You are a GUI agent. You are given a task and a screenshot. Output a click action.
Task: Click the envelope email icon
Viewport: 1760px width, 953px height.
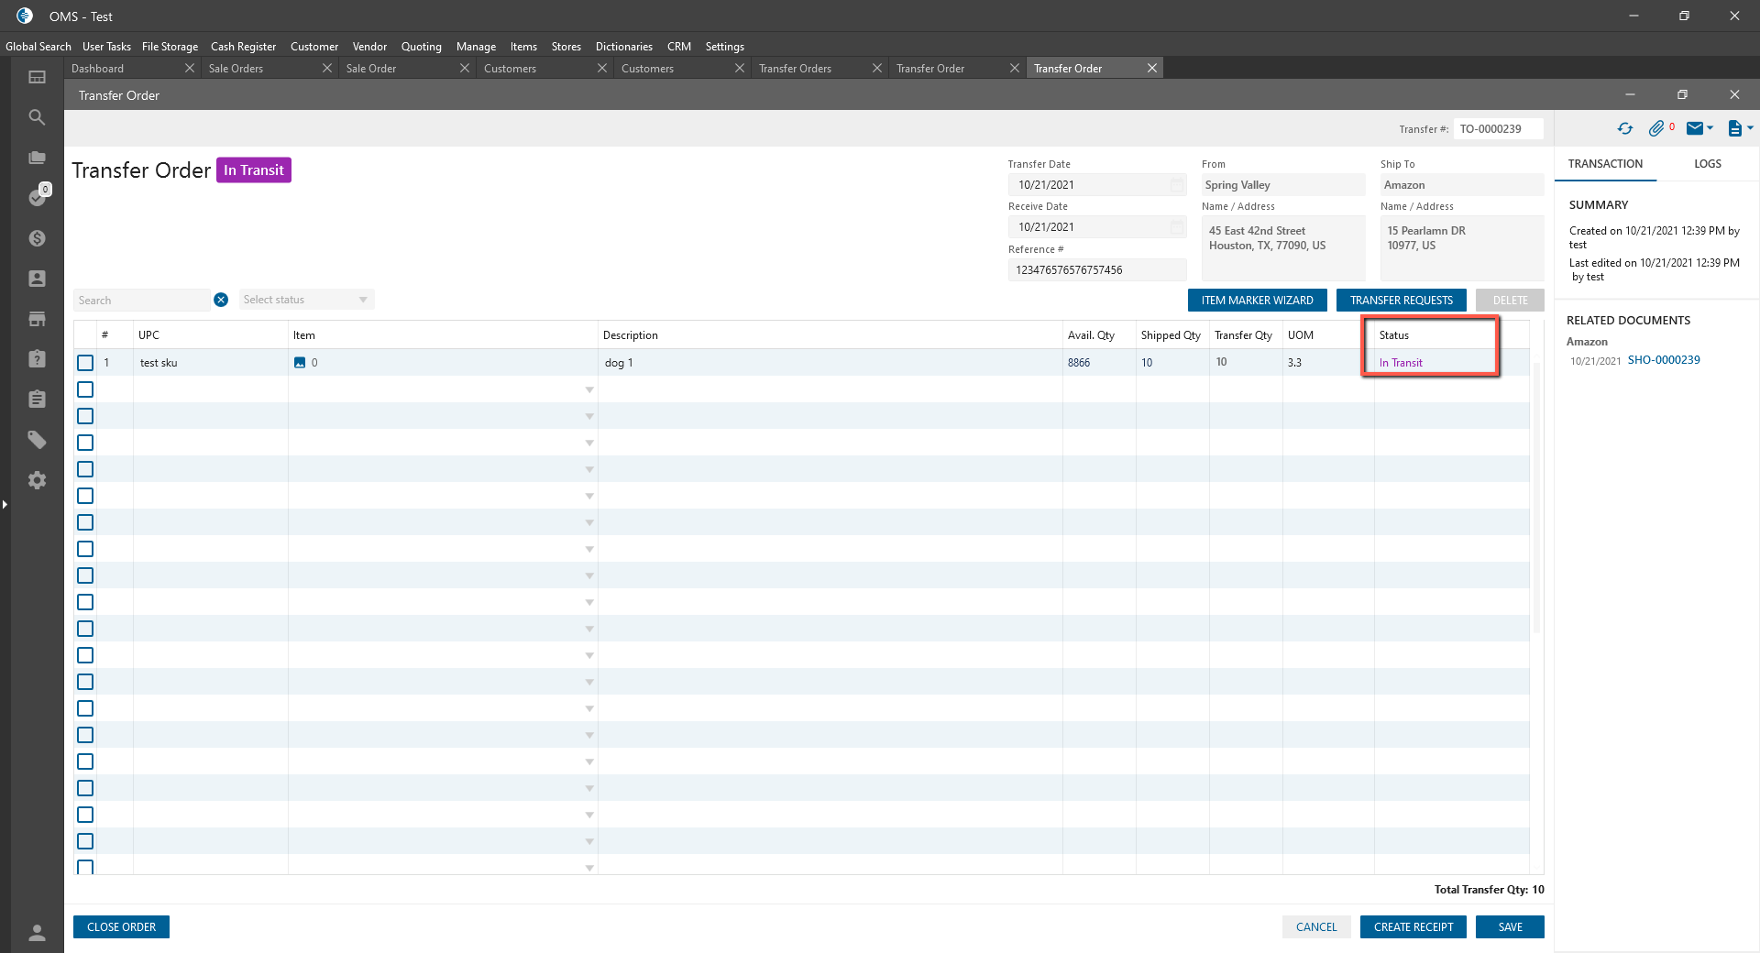[1695, 129]
